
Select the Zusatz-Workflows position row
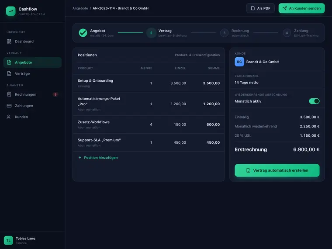[149, 125]
